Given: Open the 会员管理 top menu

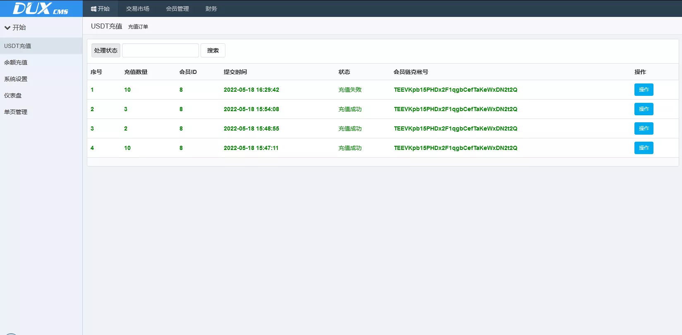Looking at the screenshot, I should click(x=177, y=9).
